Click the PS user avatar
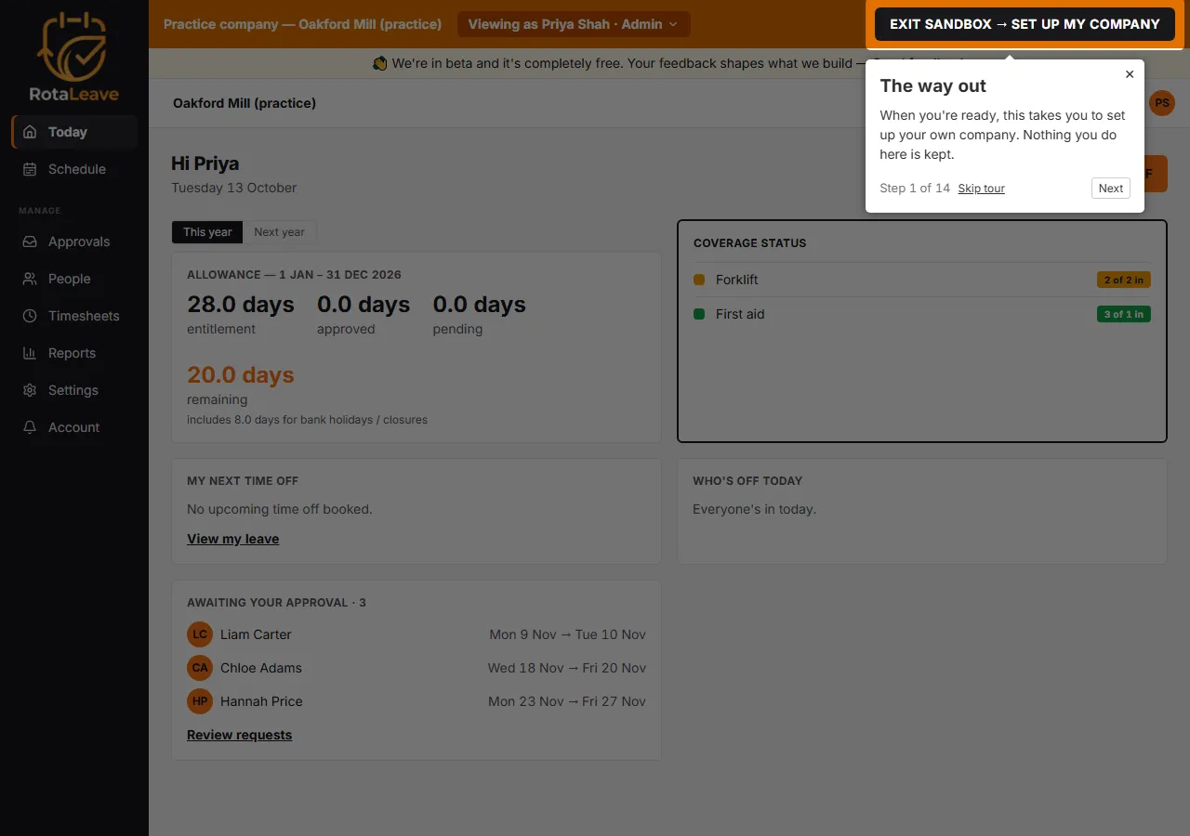Viewport: 1190px width, 836px height. (x=1161, y=103)
